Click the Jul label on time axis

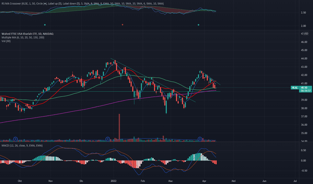[295, 181]
